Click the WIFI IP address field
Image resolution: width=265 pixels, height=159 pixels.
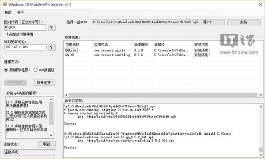pos(25,47)
